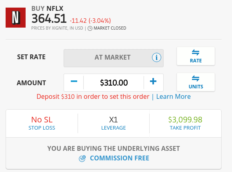
Task: Expand the Take Profit settings
Action: 185,124
